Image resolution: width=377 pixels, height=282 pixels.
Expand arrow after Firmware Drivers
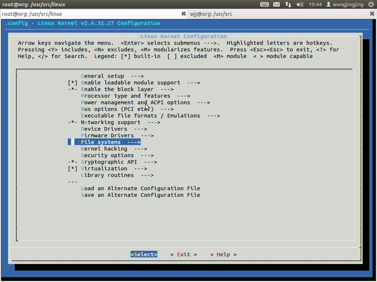point(147,136)
